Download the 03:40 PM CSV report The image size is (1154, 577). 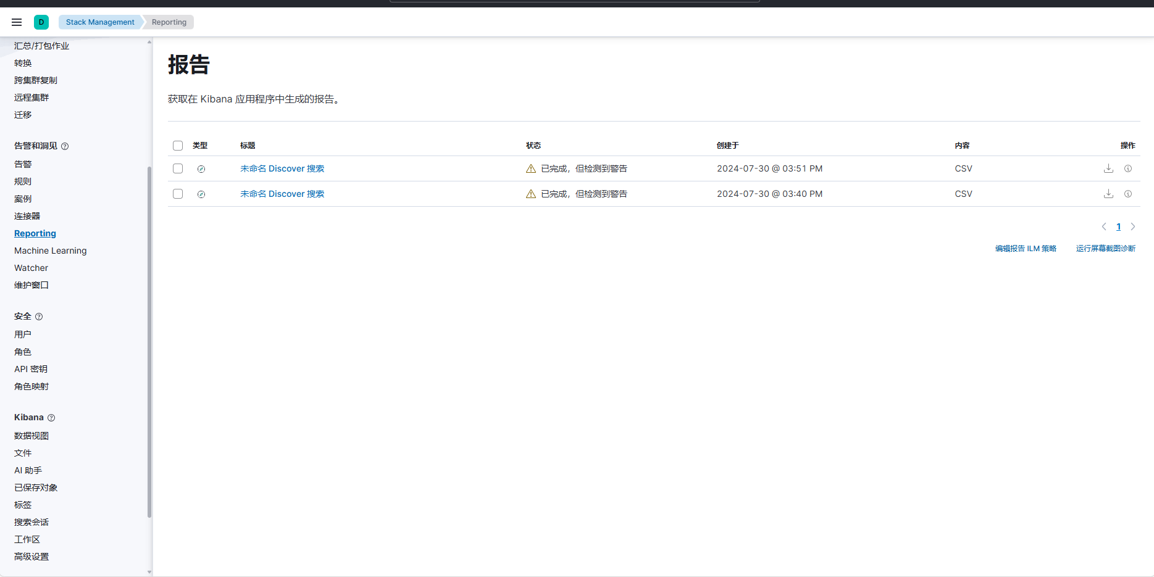(x=1108, y=194)
